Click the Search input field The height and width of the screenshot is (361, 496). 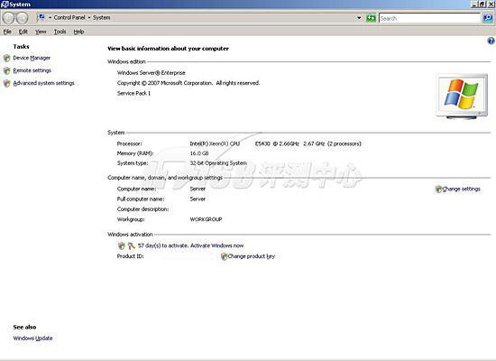tap(429, 18)
